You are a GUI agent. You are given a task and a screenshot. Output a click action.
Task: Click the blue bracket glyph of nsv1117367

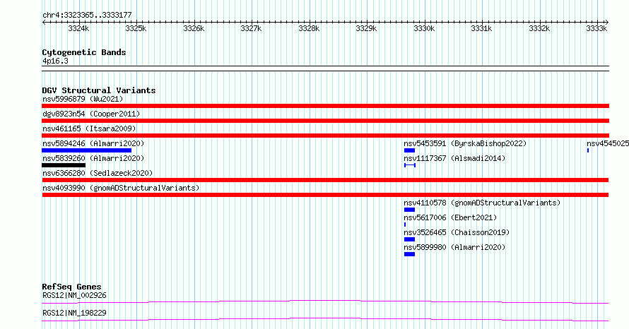coord(410,165)
